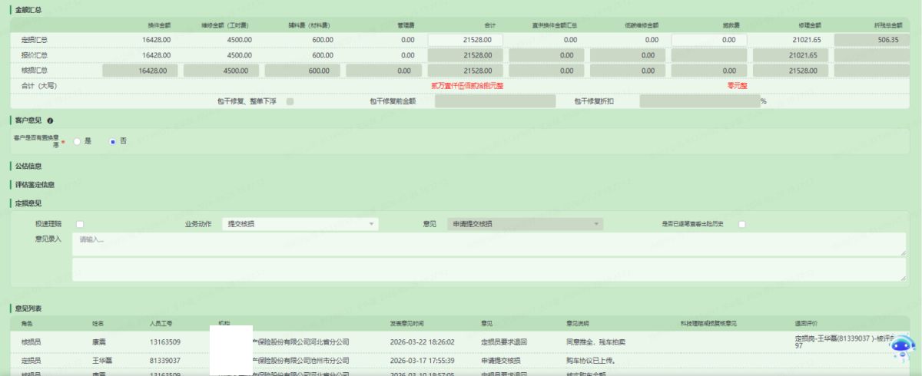Image resolution: width=922 pixels, height=376 pixels.
Task: Expand the 评估鉴定信息 section
Action: [x=35, y=184]
